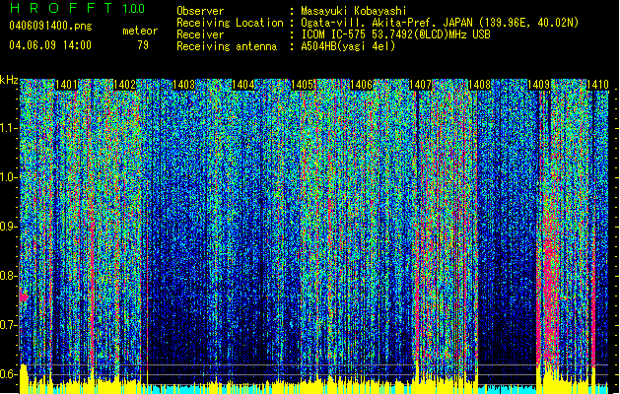Screen dimensions: 620x394
Task: Click the 'Receiving antenna' label
Action: (227, 46)
